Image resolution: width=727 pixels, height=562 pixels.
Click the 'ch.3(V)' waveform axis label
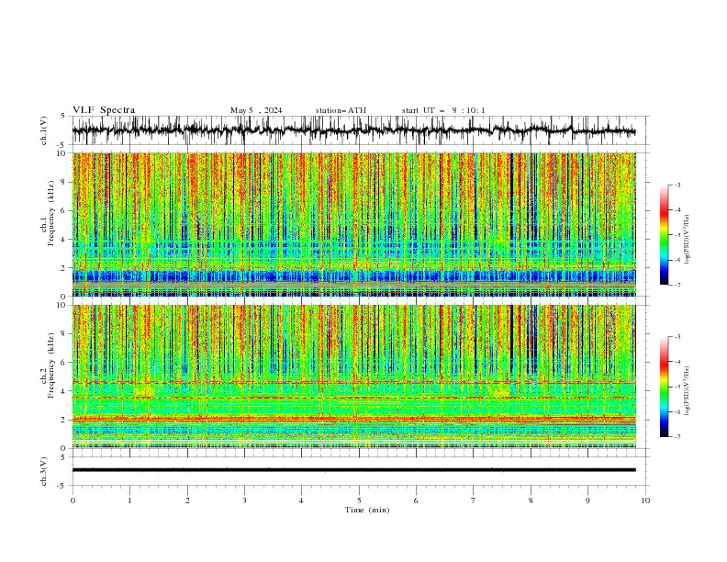pos(44,471)
